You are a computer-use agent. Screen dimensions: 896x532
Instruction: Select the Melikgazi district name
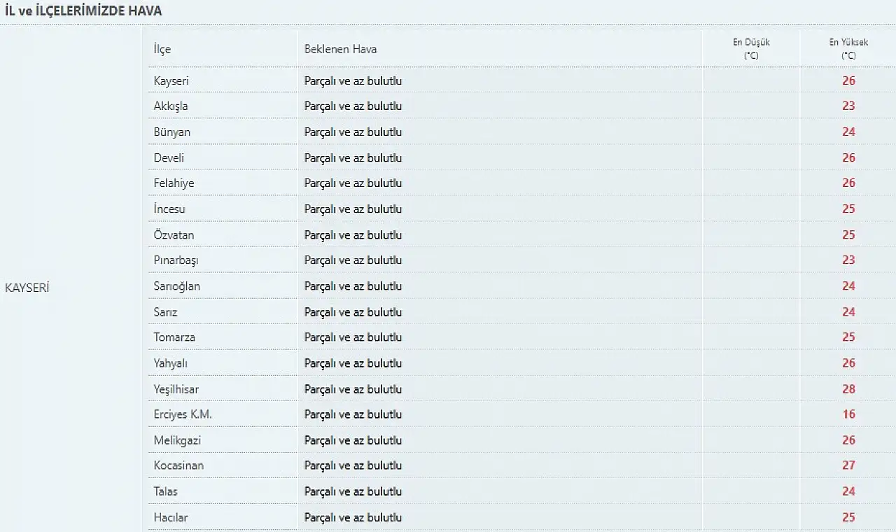pos(178,440)
